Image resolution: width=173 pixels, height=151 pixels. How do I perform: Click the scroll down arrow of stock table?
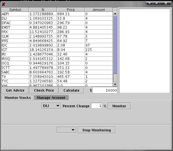(x=115, y=84)
